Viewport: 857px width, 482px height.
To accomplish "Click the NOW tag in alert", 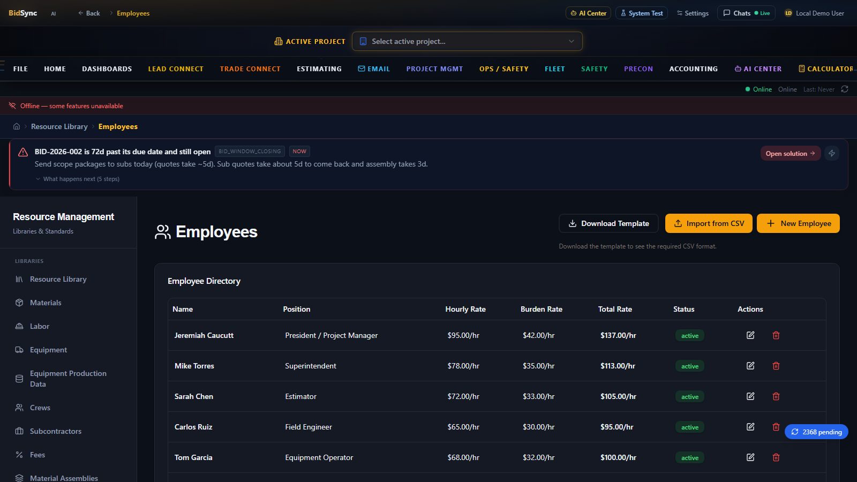I will tap(299, 151).
